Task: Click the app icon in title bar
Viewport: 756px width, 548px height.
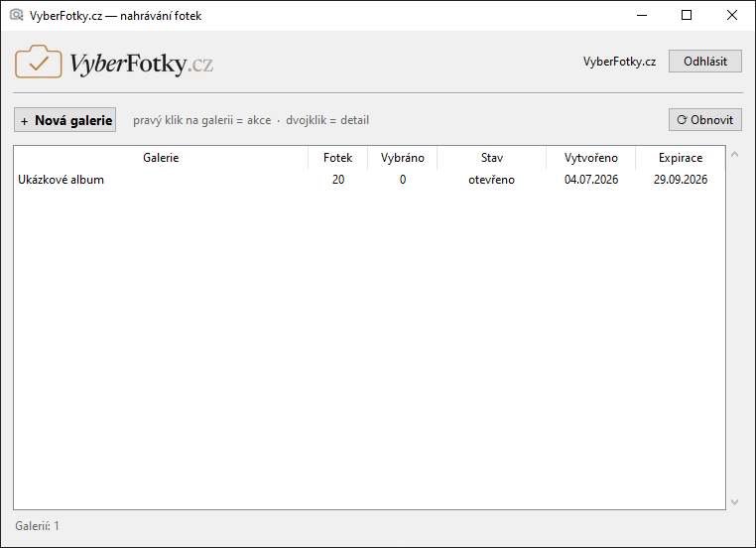Action: click(x=17, y=15)
